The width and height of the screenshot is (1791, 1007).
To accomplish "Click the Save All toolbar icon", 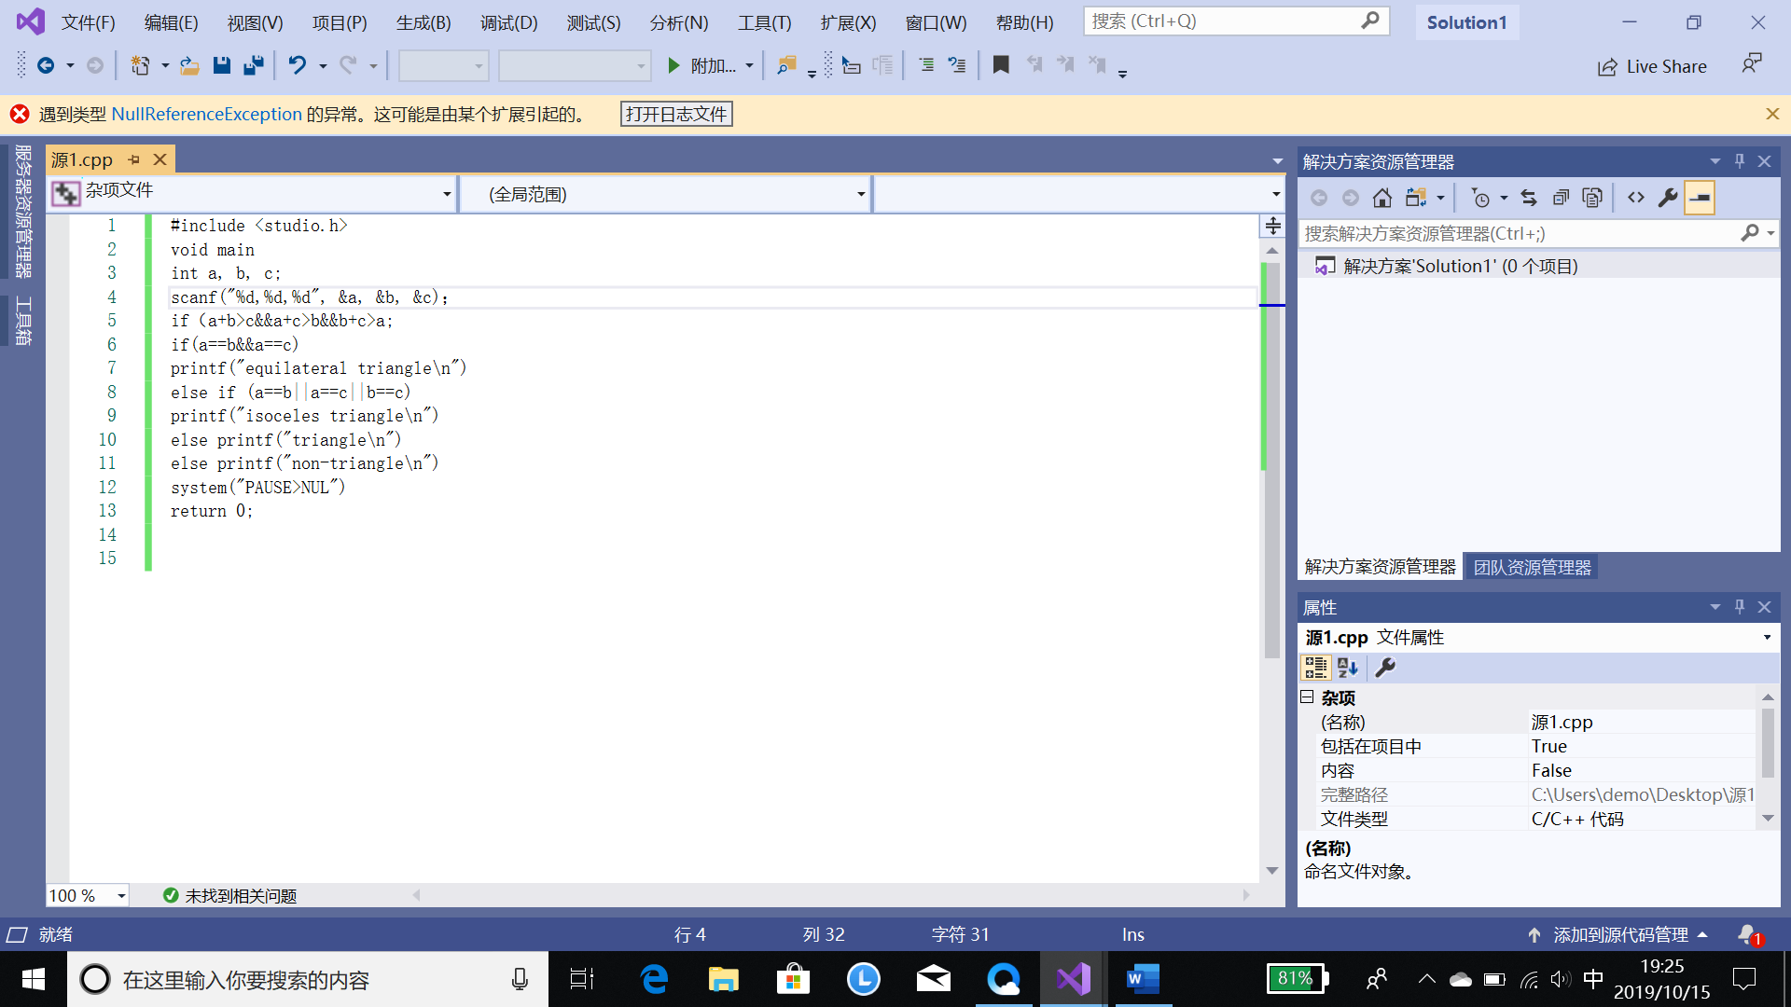I will [253, 65].
